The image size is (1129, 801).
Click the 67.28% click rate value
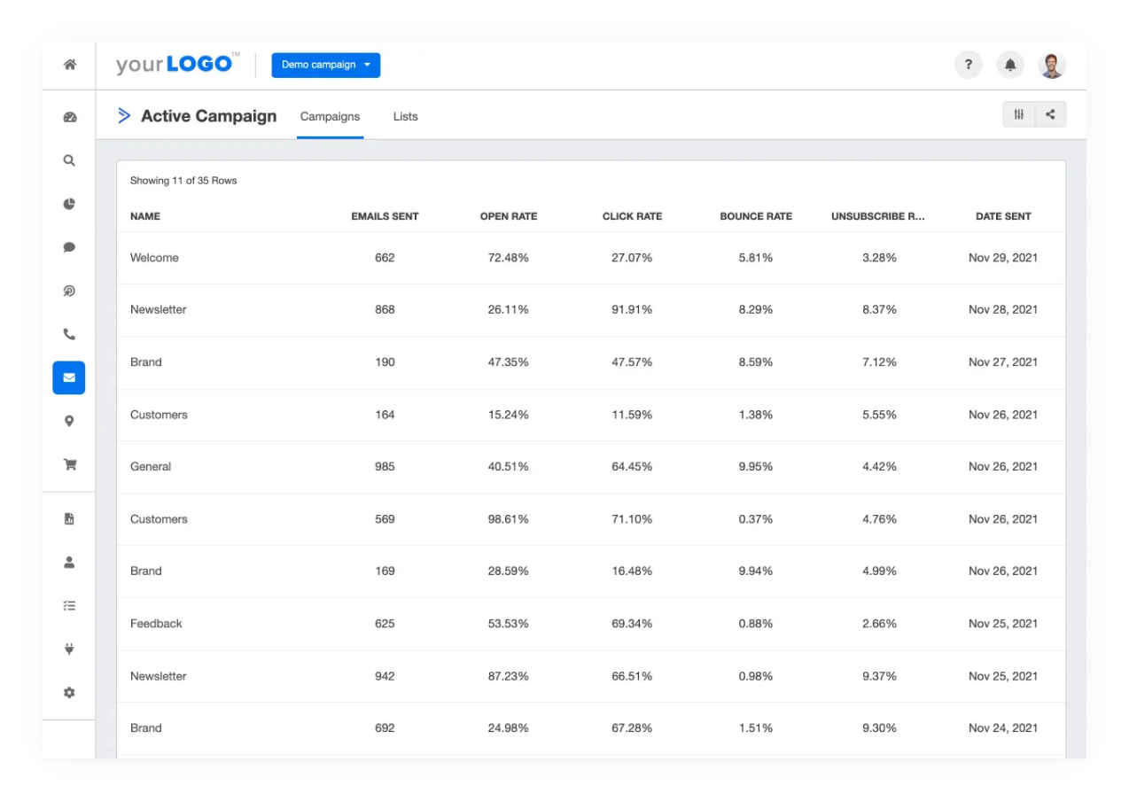(632, 728)
